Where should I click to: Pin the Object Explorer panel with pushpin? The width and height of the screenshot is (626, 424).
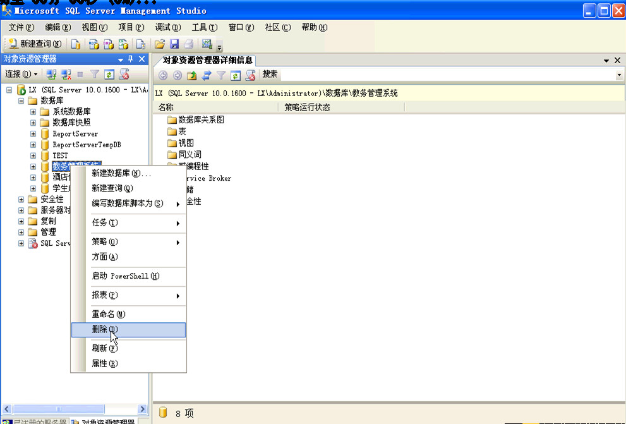(x=131, y=59)
